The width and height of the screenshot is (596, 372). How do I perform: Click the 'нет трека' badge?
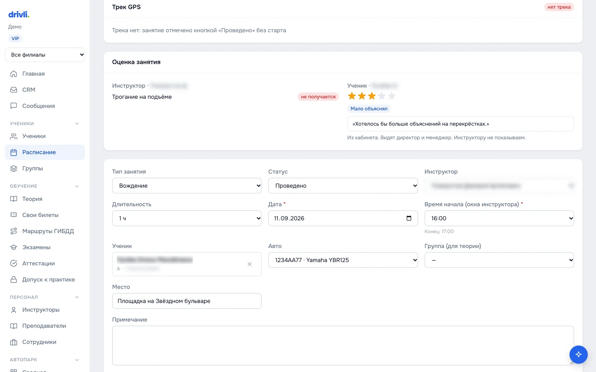559,7
